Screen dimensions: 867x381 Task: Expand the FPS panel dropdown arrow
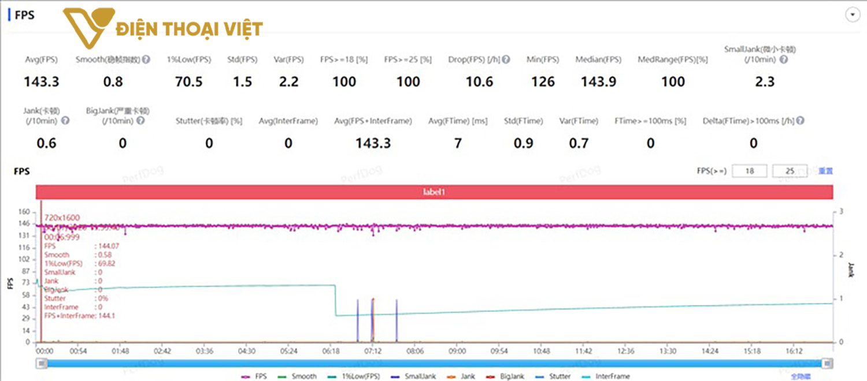click(853, 16)
